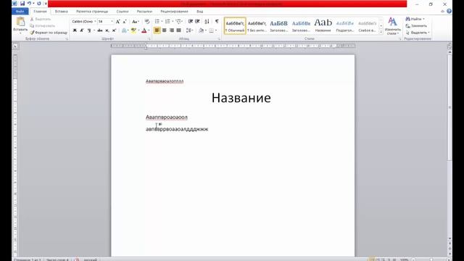Apply the second Заголовок heading style

301,26
